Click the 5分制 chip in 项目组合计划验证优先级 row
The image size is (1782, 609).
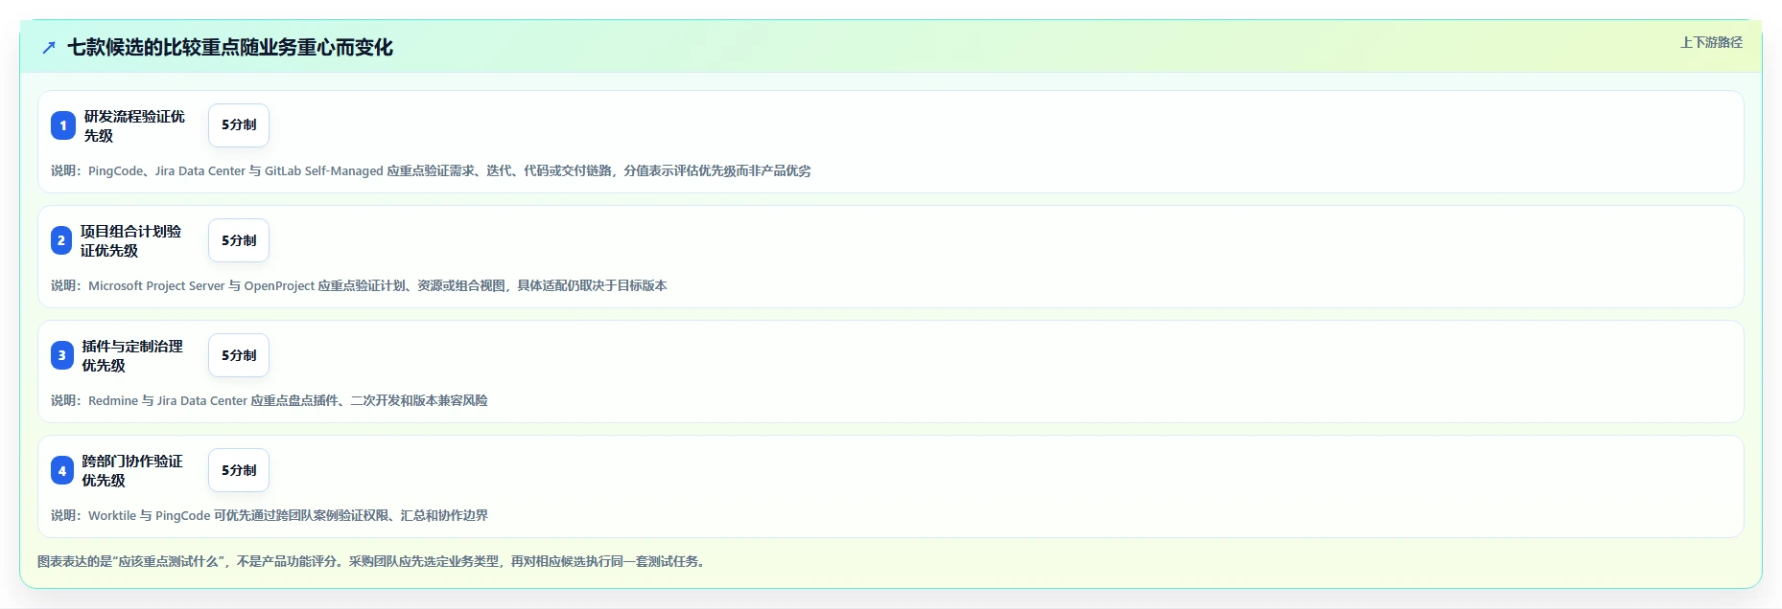tap(239, 240)
